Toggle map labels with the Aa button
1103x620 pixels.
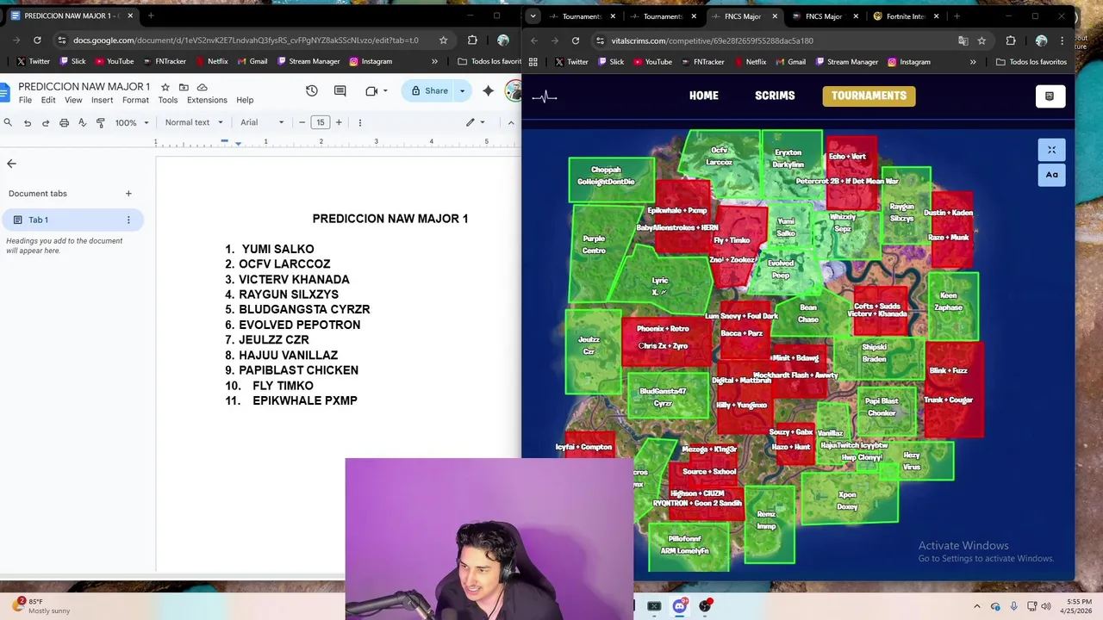click(1051, 175)
